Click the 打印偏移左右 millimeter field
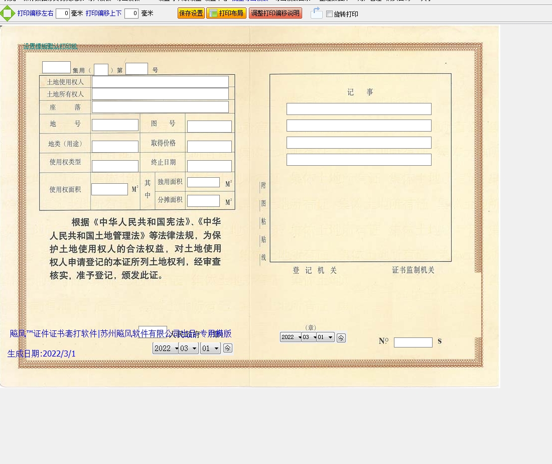 coord(63,14)
